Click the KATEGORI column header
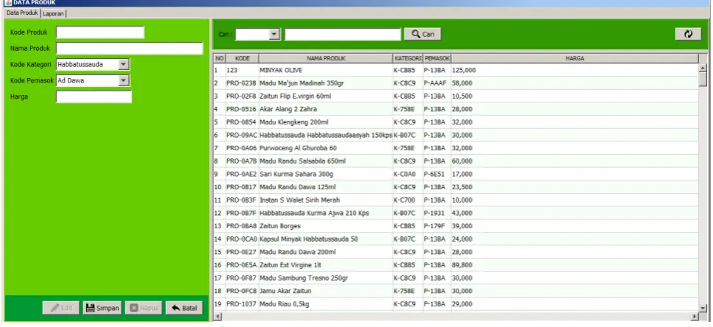The width and height of the screenshot is (713, 327). [408, 59]
